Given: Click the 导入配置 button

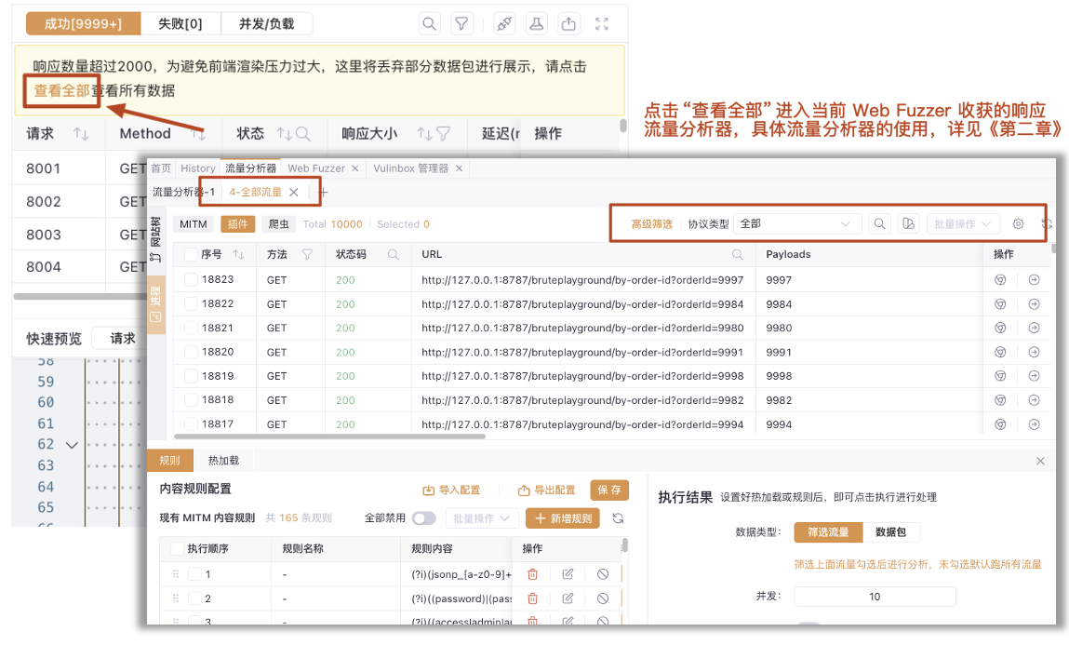Looking at the screenshot, I should click(x=451, y=490).
